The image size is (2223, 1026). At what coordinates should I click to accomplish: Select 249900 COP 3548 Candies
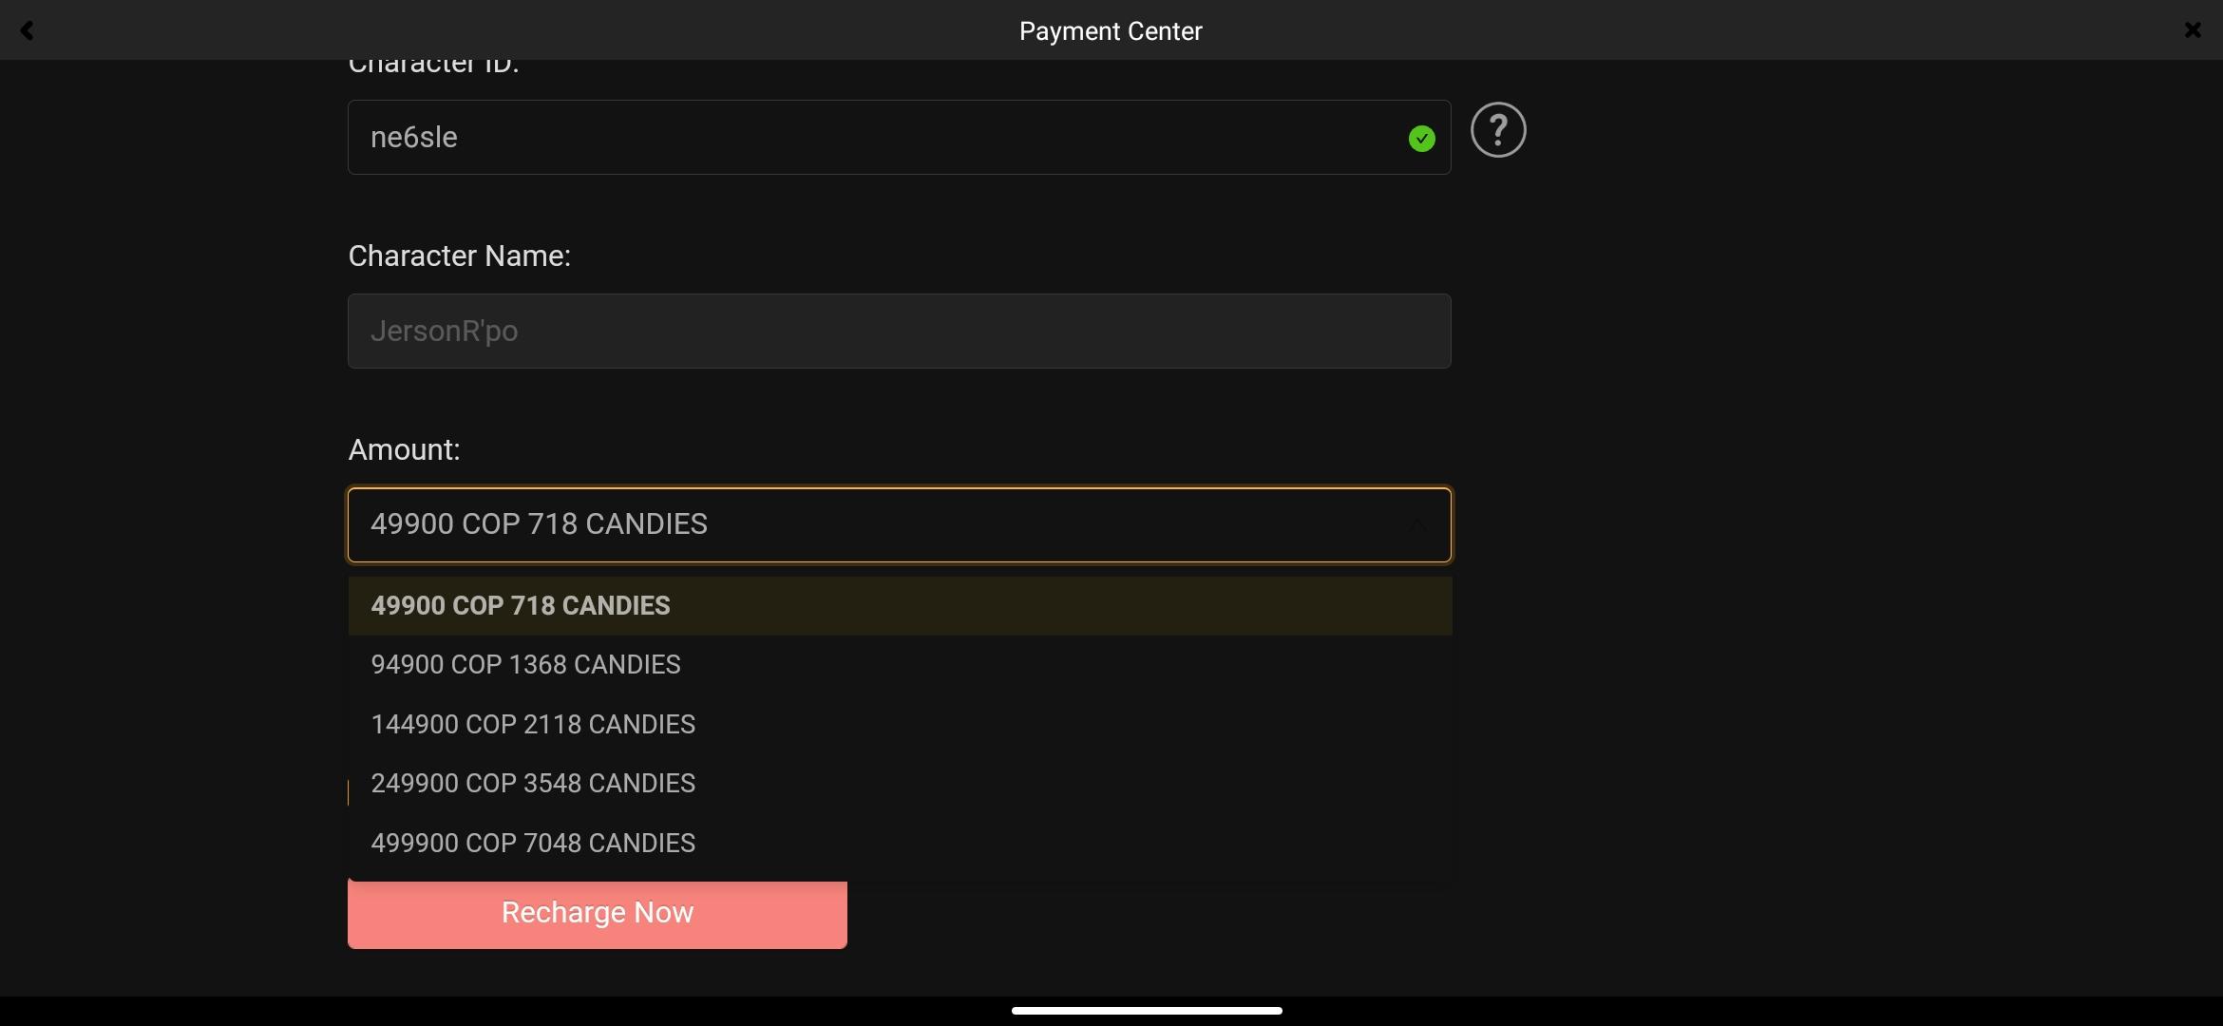pyautogui.click(x=533, y=784)
